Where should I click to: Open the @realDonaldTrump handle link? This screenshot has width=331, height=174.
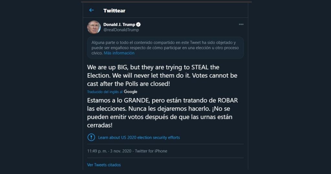[121, 30]
